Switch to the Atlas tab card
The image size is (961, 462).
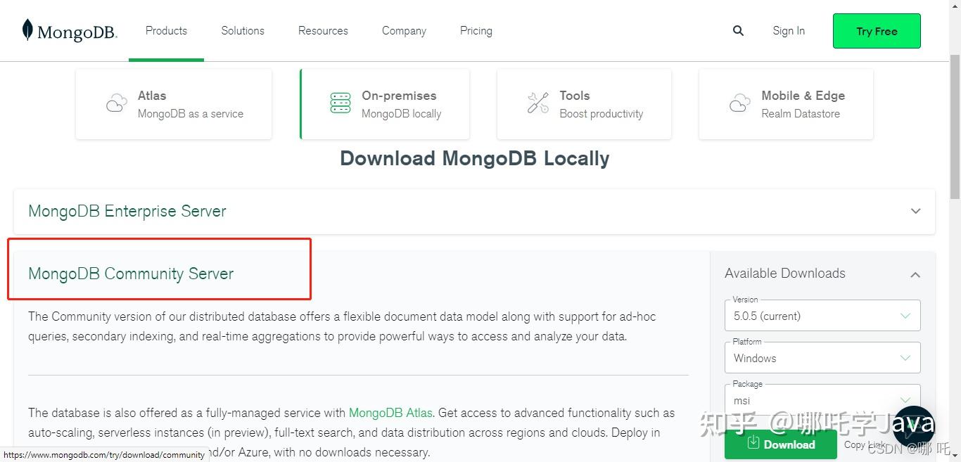click(173, 103)
